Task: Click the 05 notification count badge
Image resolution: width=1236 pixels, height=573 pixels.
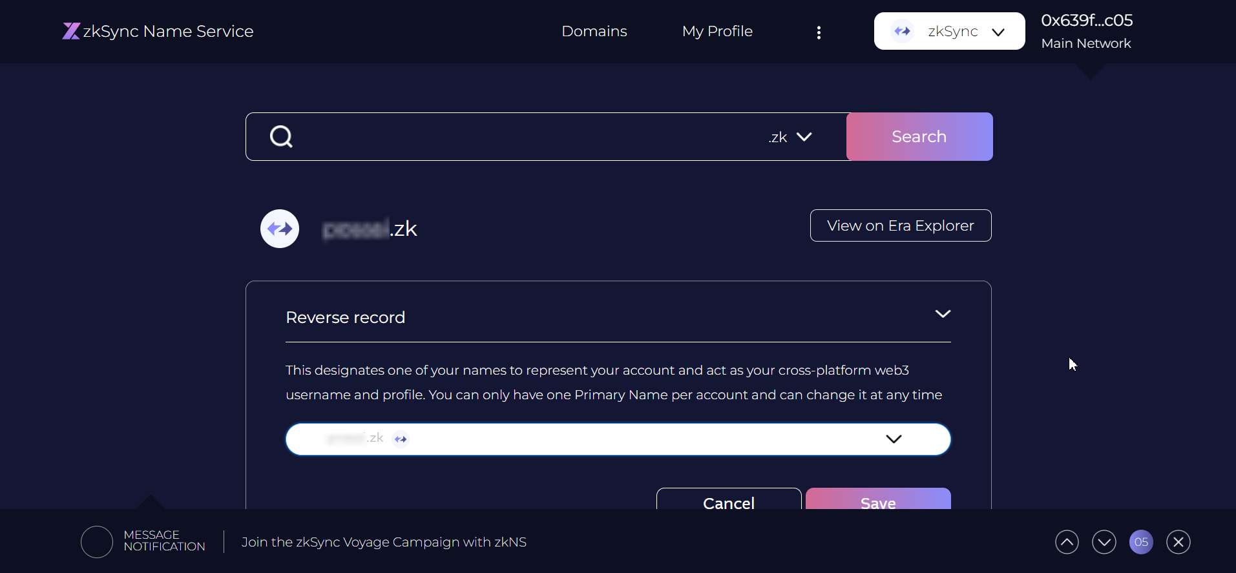Action: click(x=1141, y=542)
